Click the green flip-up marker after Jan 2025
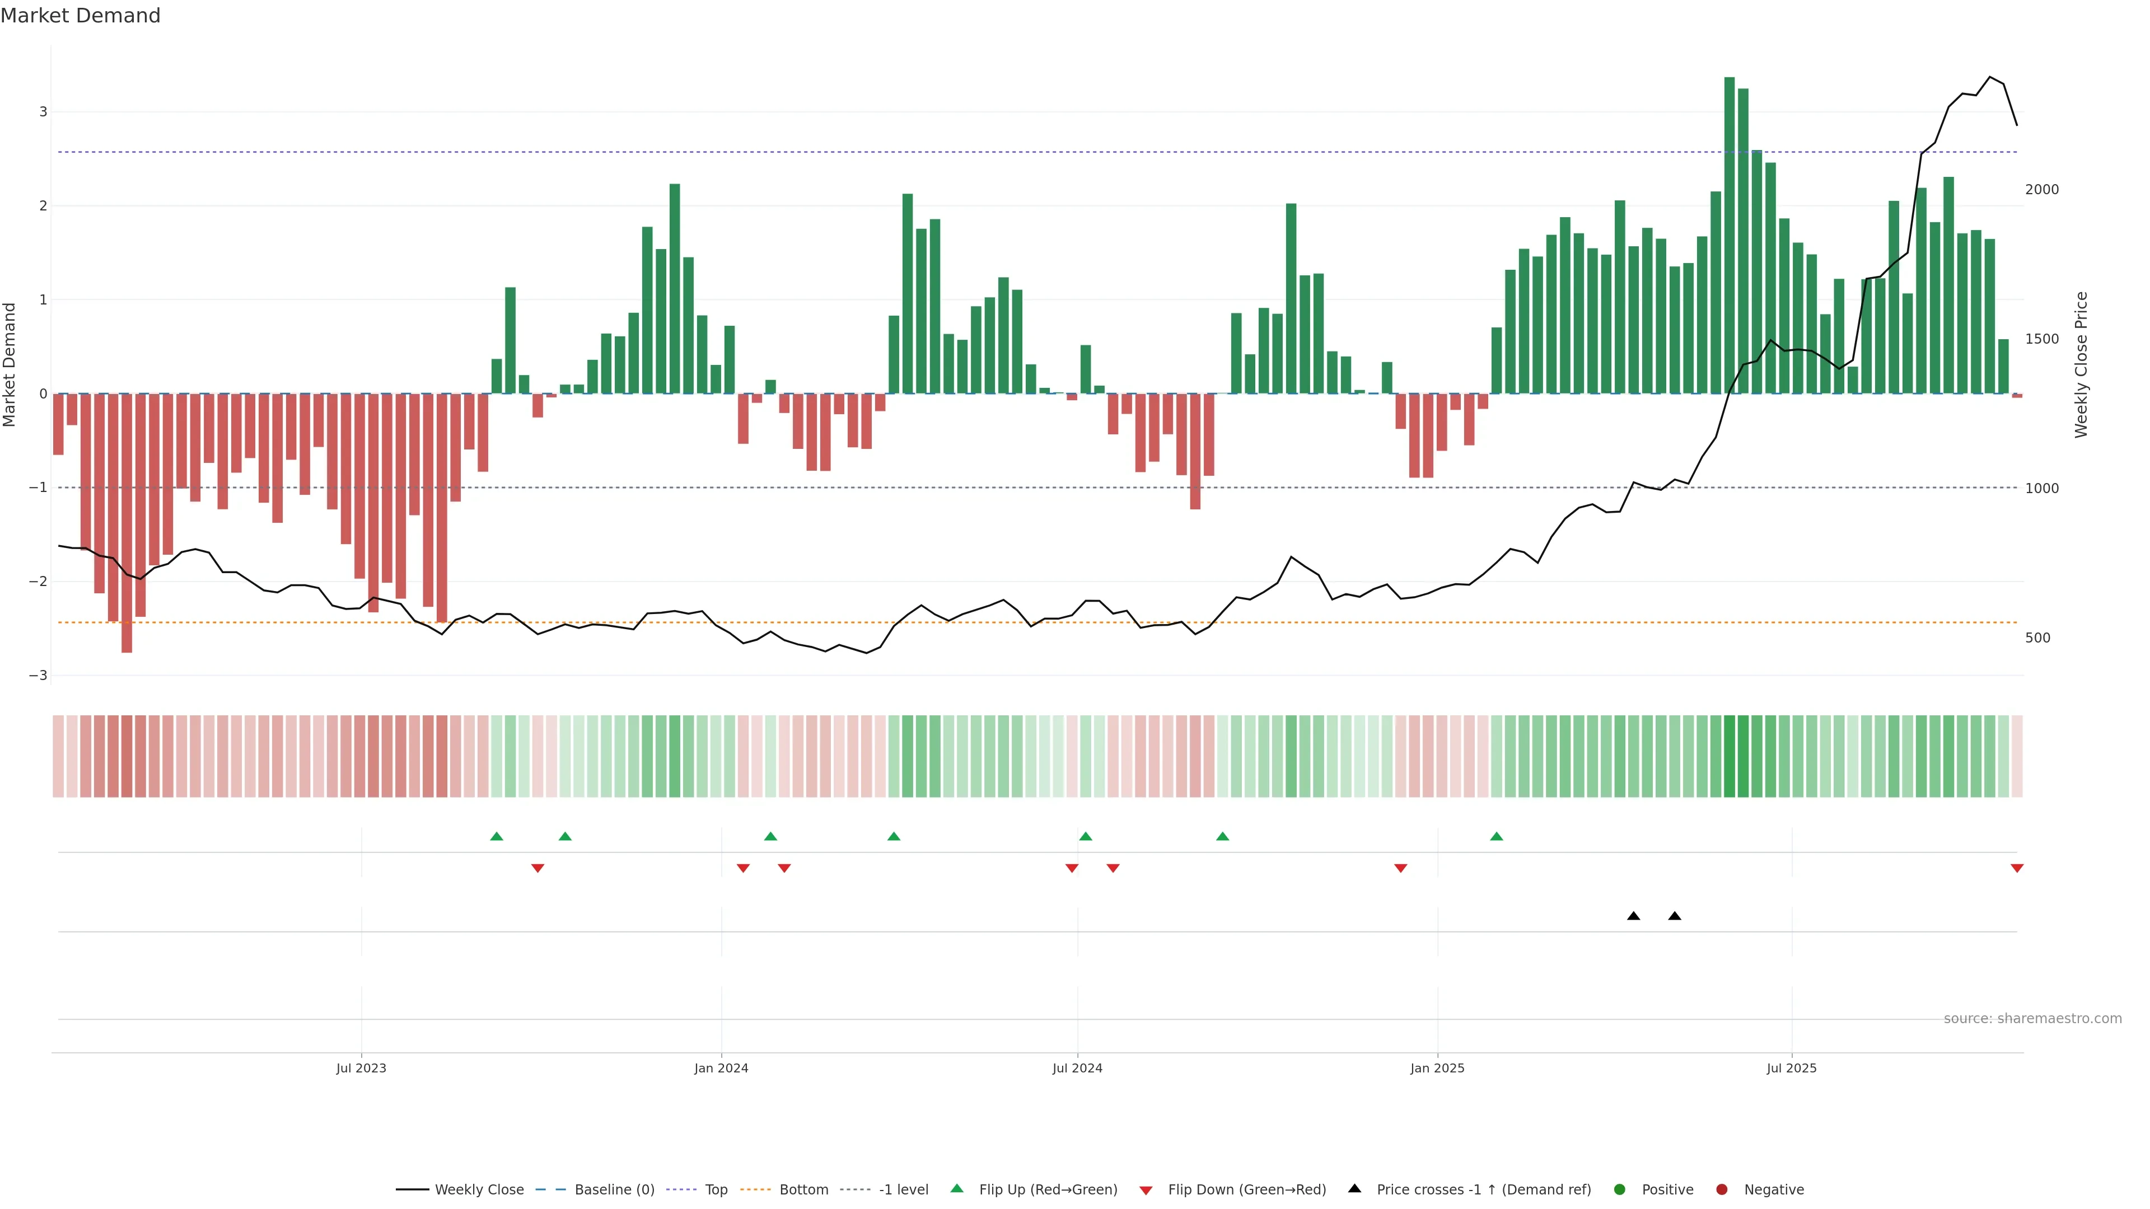 pyautogui.click(x=1497, y=836)
